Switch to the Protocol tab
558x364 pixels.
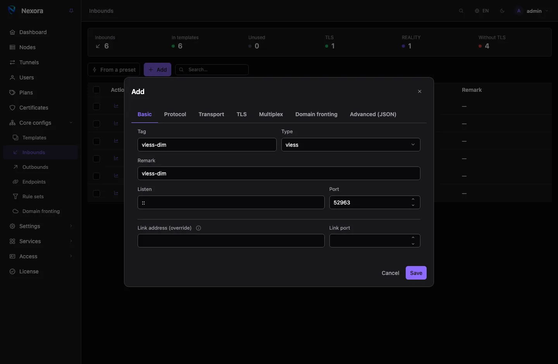(x=175, y=114)
